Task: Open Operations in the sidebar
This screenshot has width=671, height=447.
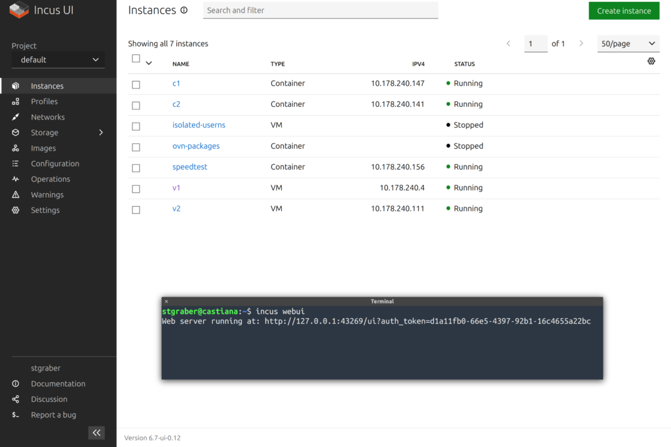Action: tap(50, 179)
